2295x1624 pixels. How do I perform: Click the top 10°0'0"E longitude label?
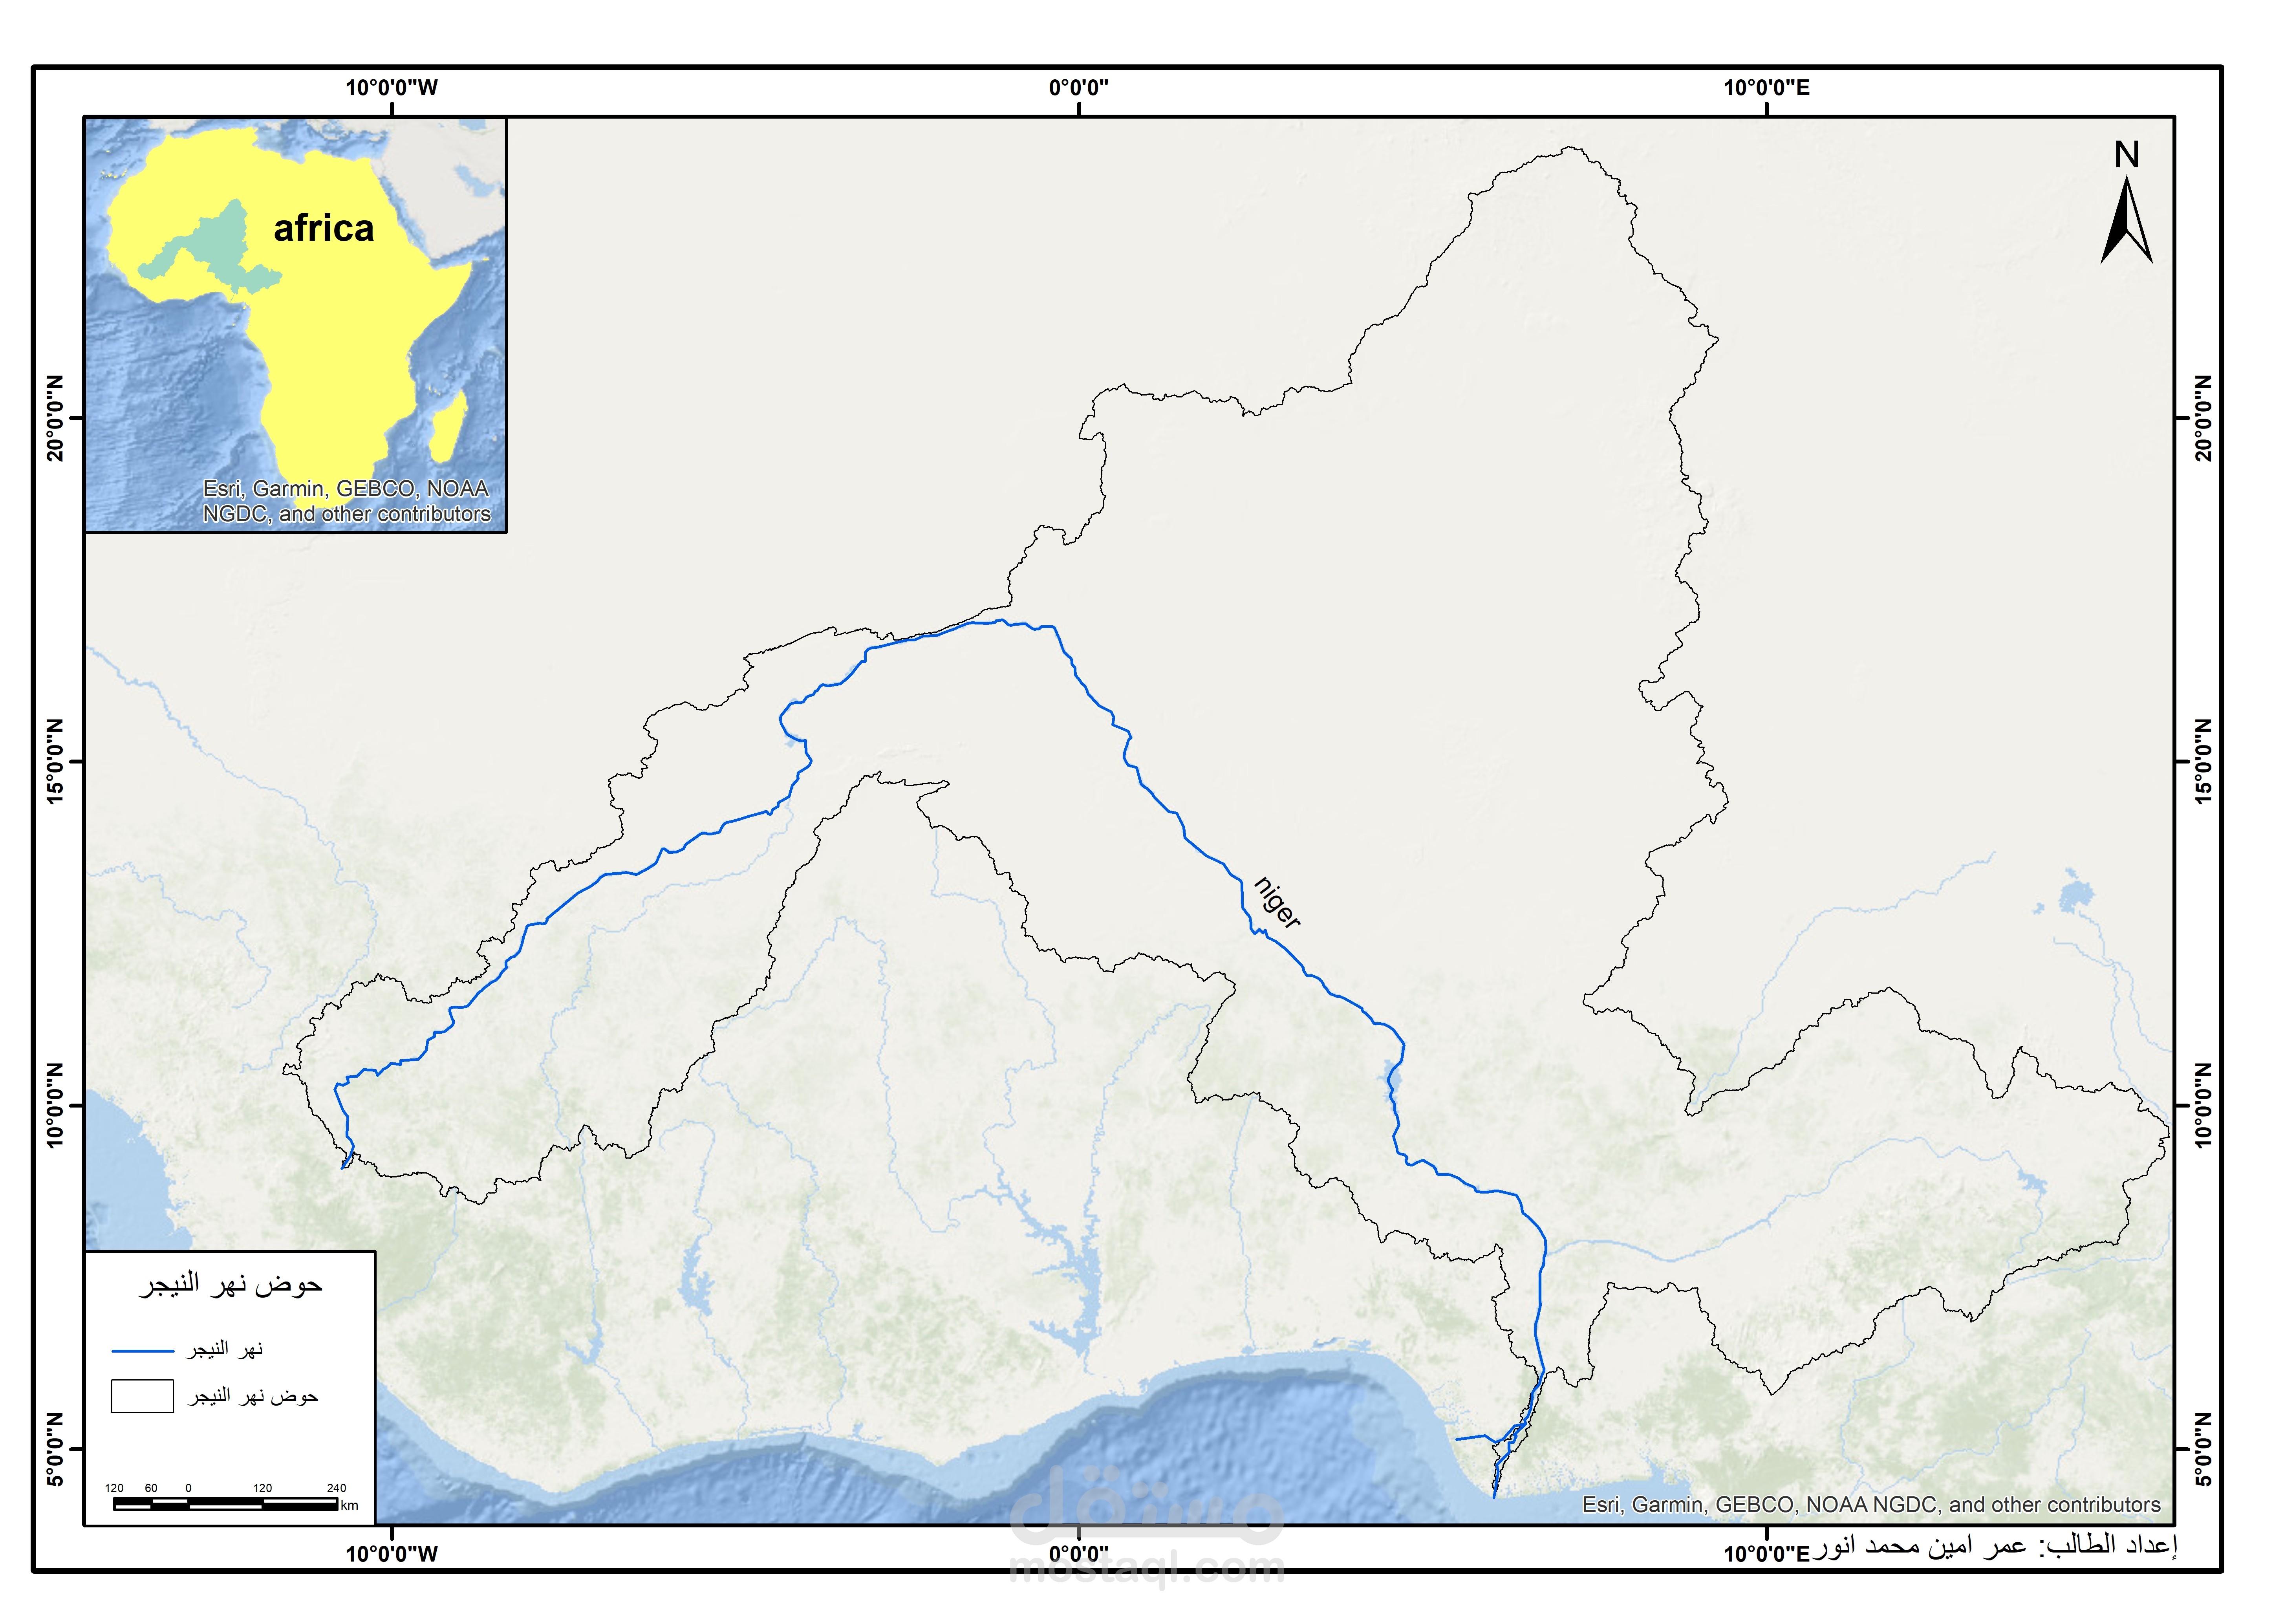click(x=1766, y=88)
